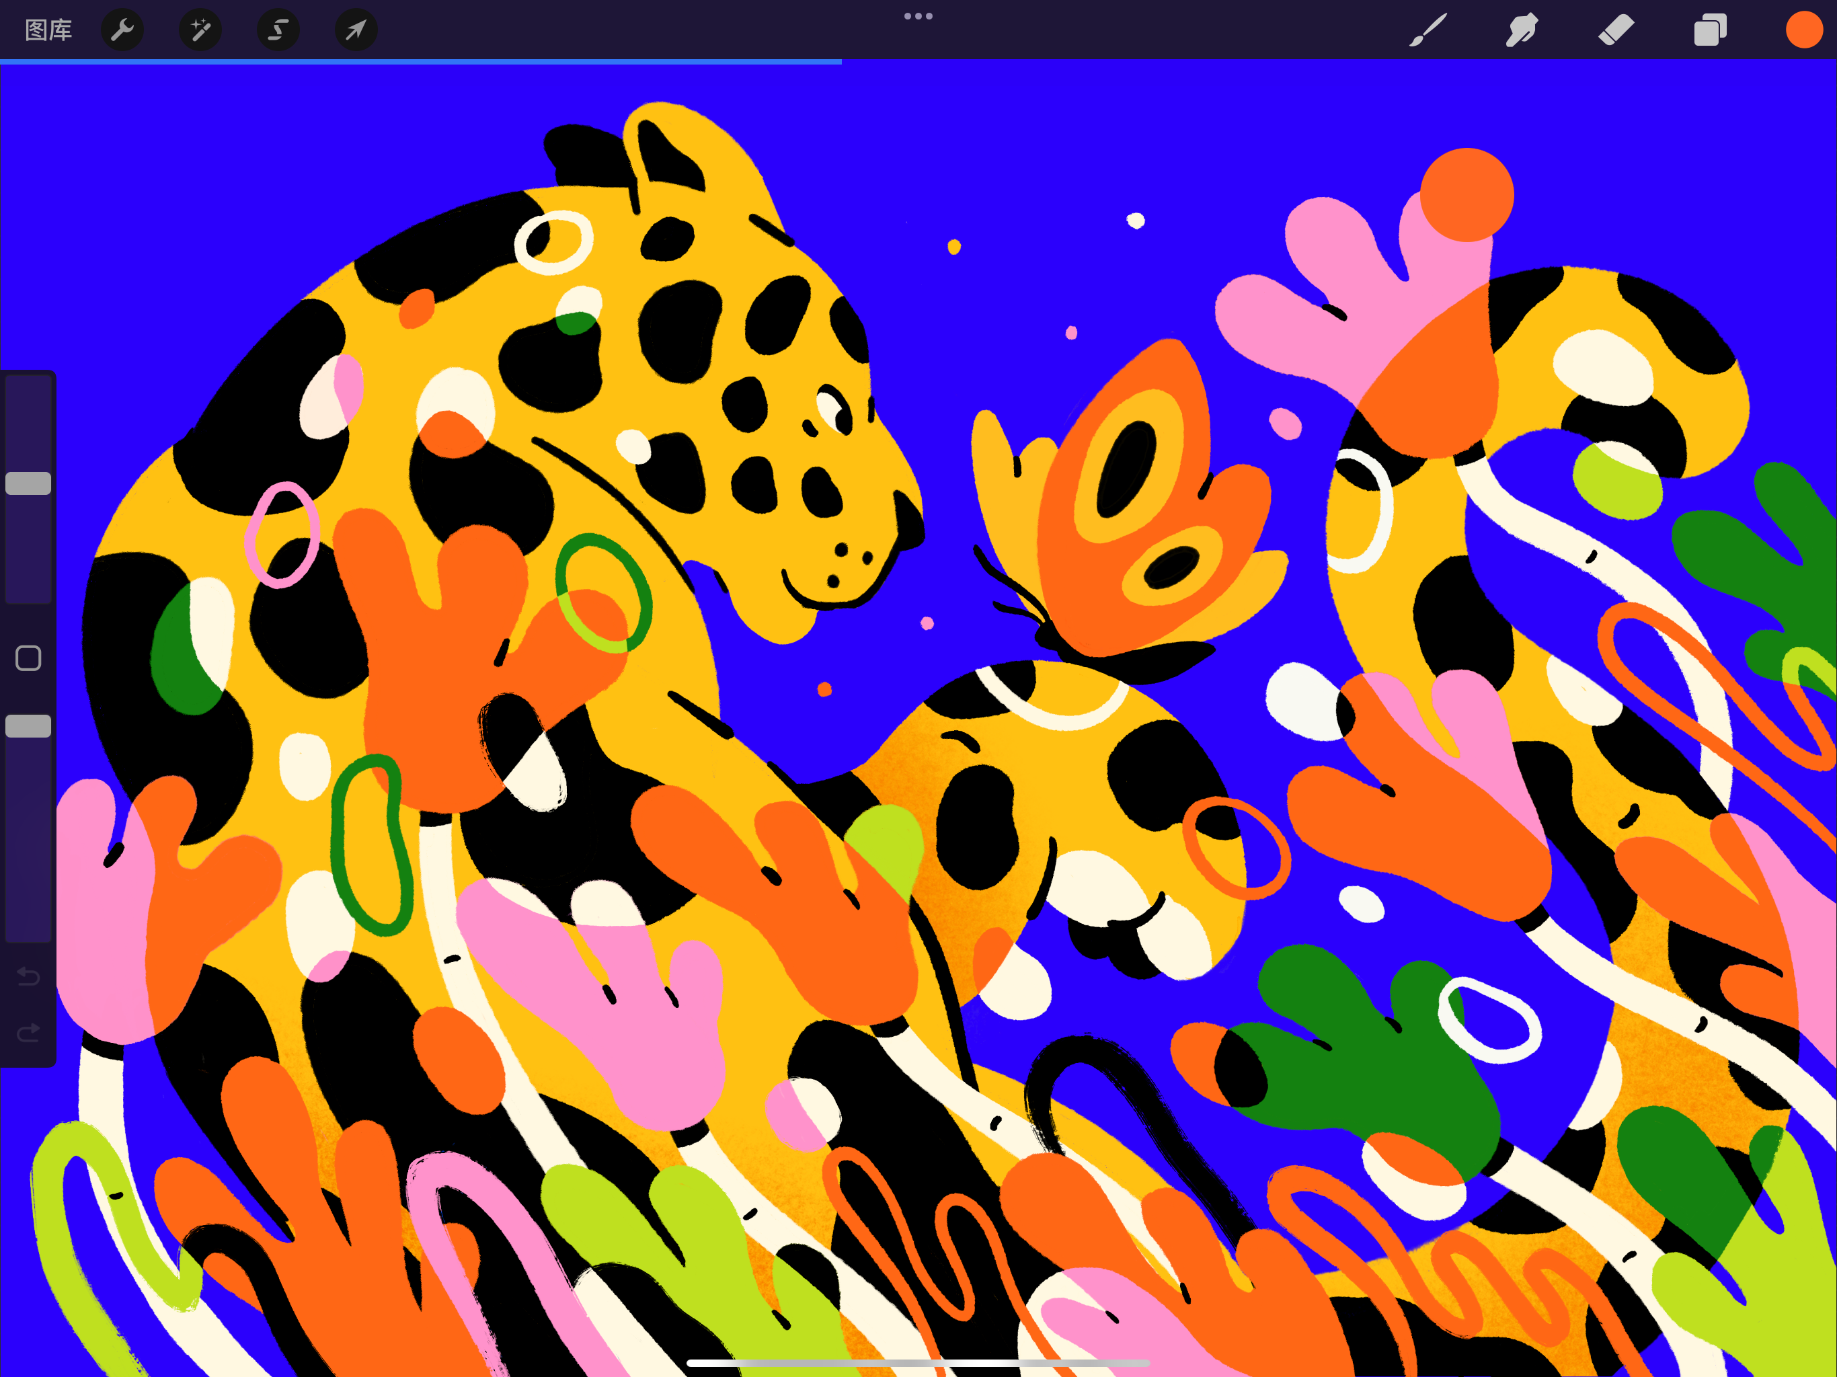Open the orange active color swatch
1837x1377 pixels.
1804,31
